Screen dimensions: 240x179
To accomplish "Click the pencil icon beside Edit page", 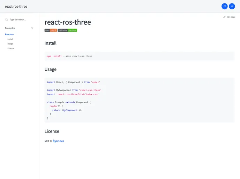I will 224,17.
